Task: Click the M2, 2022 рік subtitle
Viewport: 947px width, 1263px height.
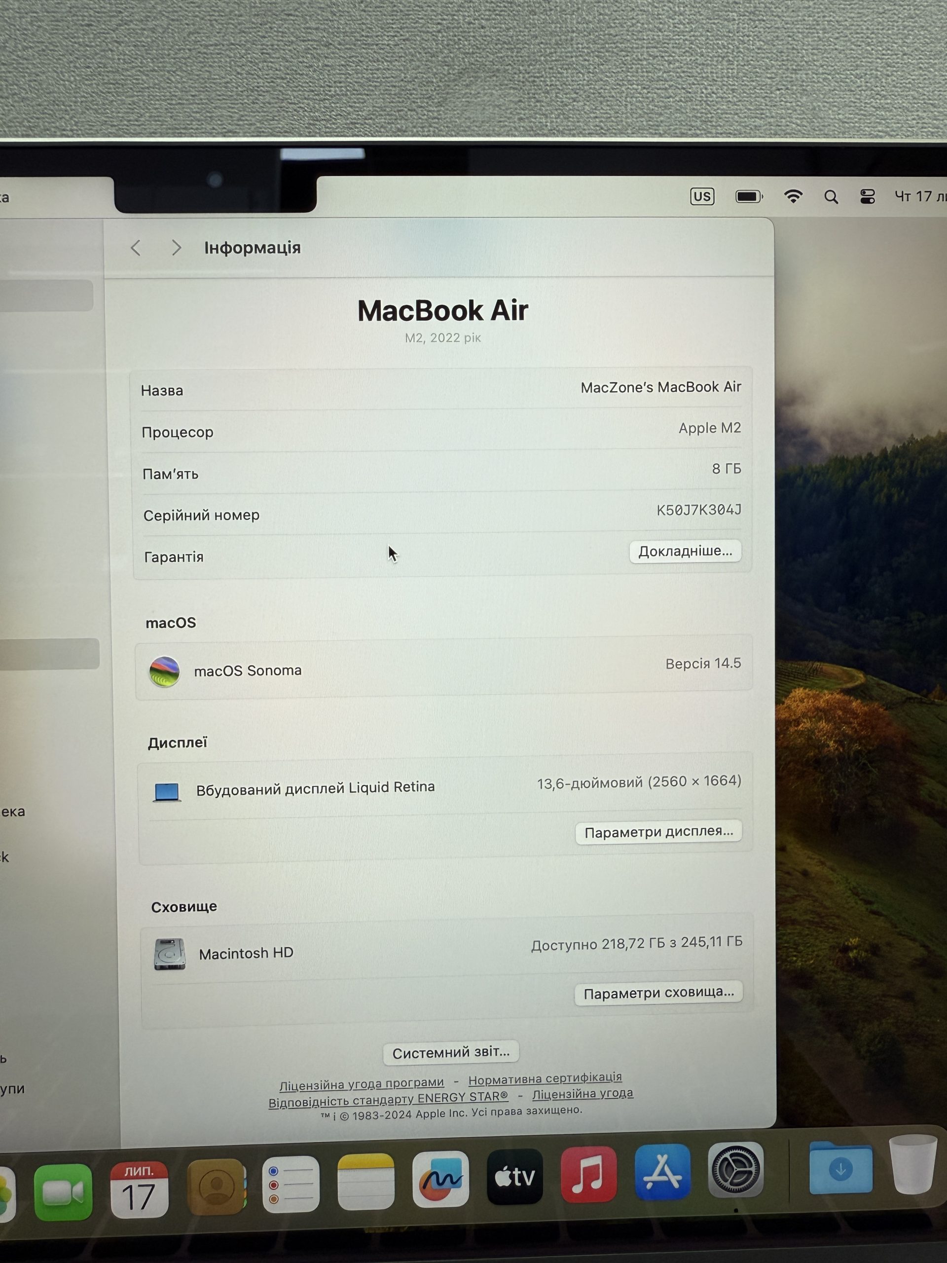Action: point(443,338)
